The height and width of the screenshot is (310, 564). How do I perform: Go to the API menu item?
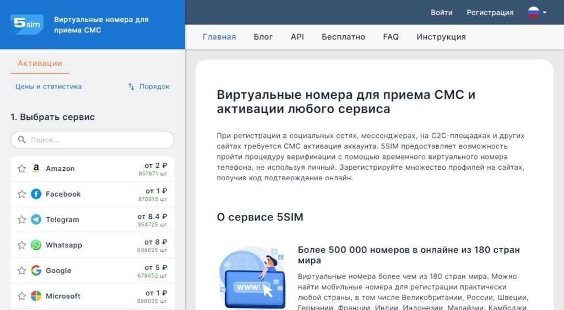coord(297,37)
